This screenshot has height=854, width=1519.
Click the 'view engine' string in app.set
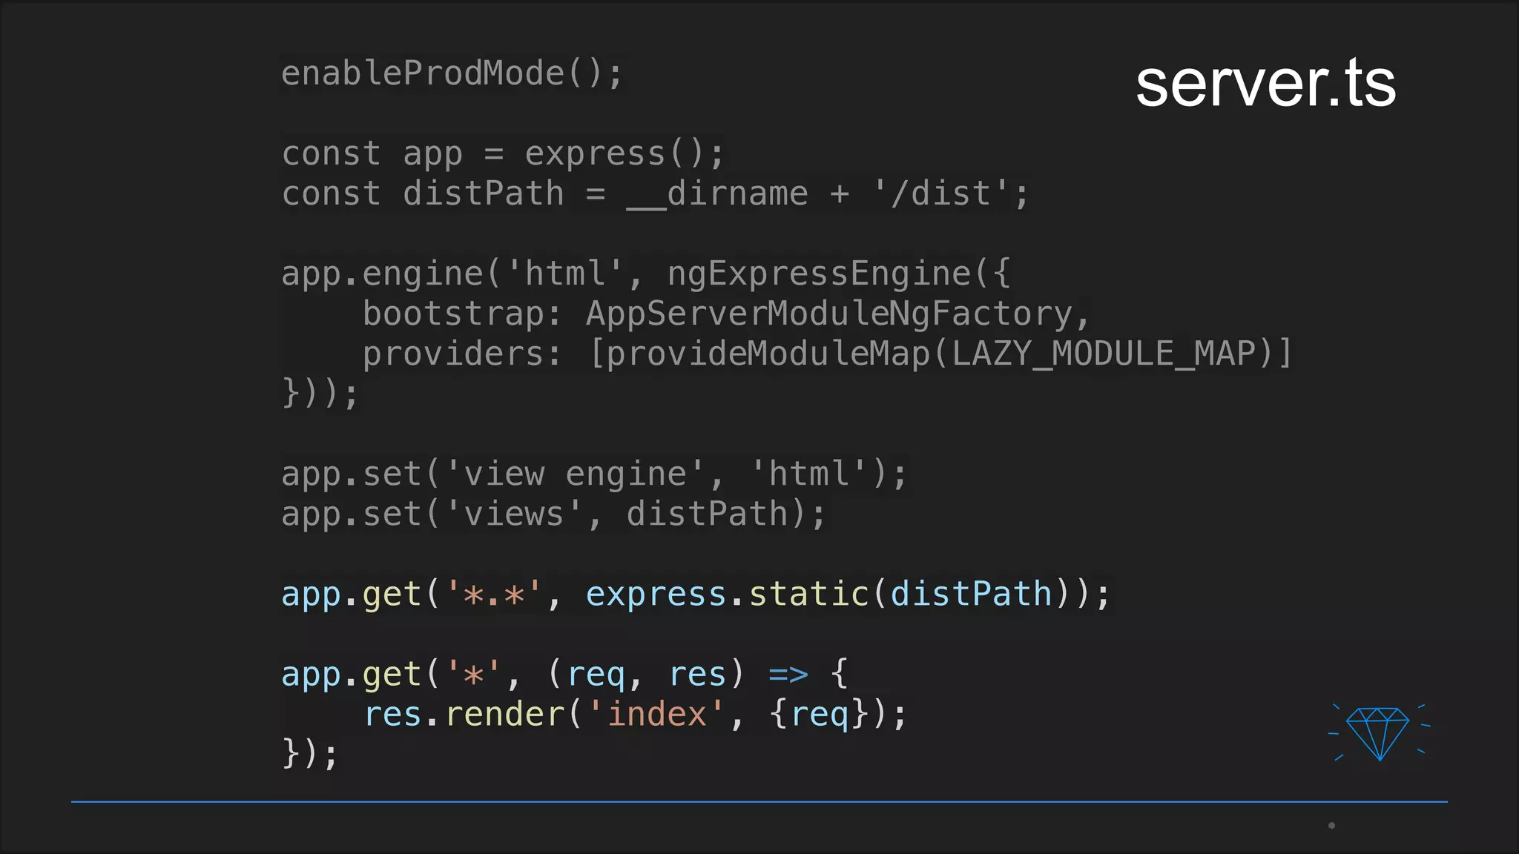tap(574, 474)
